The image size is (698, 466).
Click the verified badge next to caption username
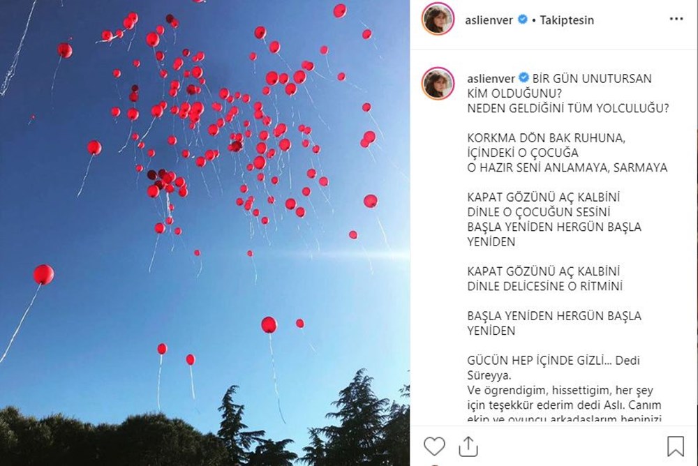524,78
